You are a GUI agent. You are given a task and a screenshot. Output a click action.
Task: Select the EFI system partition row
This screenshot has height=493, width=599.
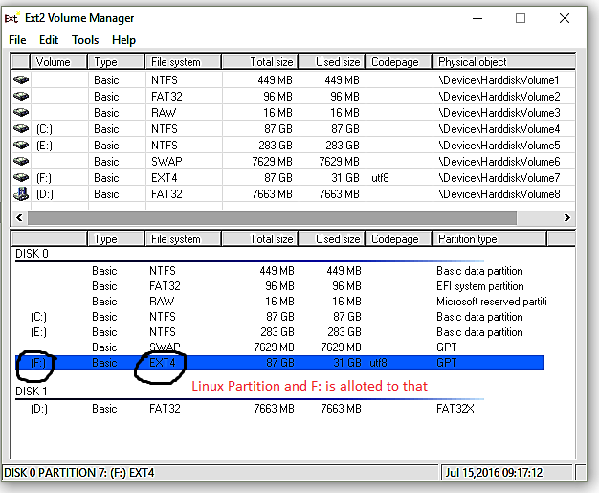pos(278,286)
